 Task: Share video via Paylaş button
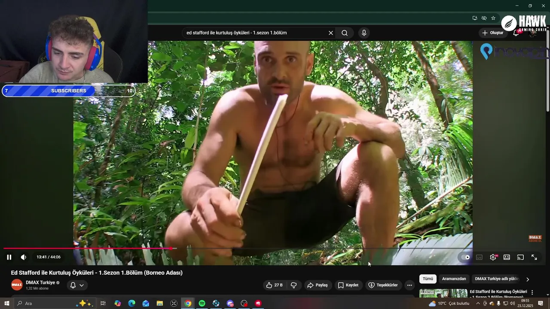[318, 285]
